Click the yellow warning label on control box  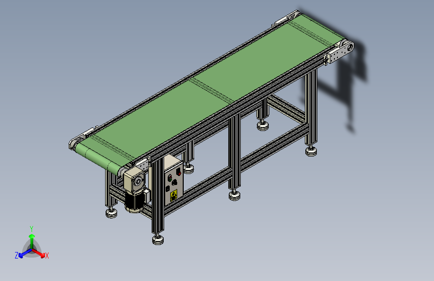[174, 195]
